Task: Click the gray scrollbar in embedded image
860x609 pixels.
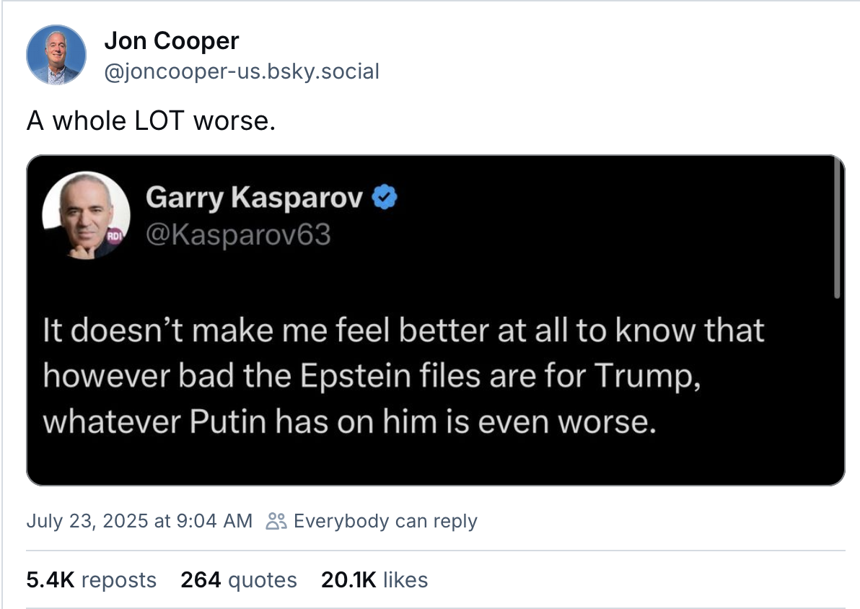Action: point(837,228)
